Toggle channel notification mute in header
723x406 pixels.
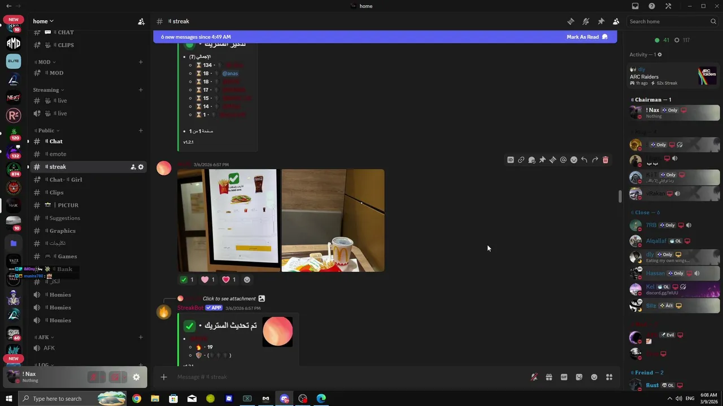point(586,21)
